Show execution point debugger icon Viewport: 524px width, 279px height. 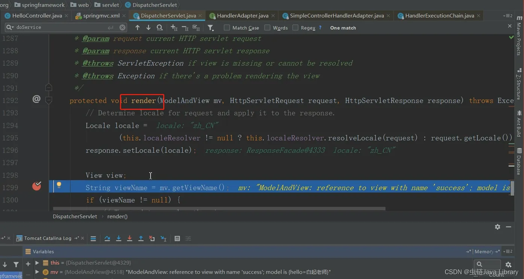tap(93, 238)
